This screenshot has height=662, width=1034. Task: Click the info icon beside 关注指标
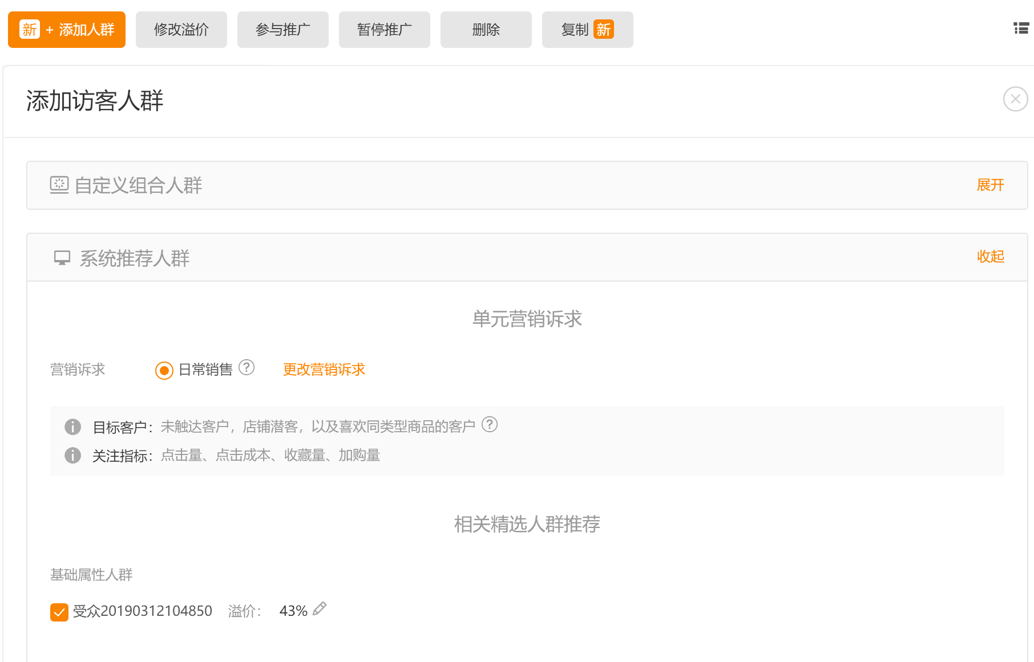pyautogui.click(x=72, y=455)
